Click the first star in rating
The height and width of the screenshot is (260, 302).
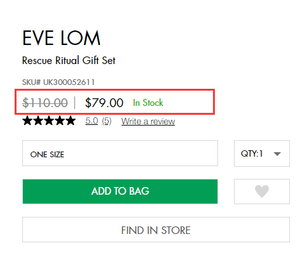pyautogui.click(x=27, y=120)
